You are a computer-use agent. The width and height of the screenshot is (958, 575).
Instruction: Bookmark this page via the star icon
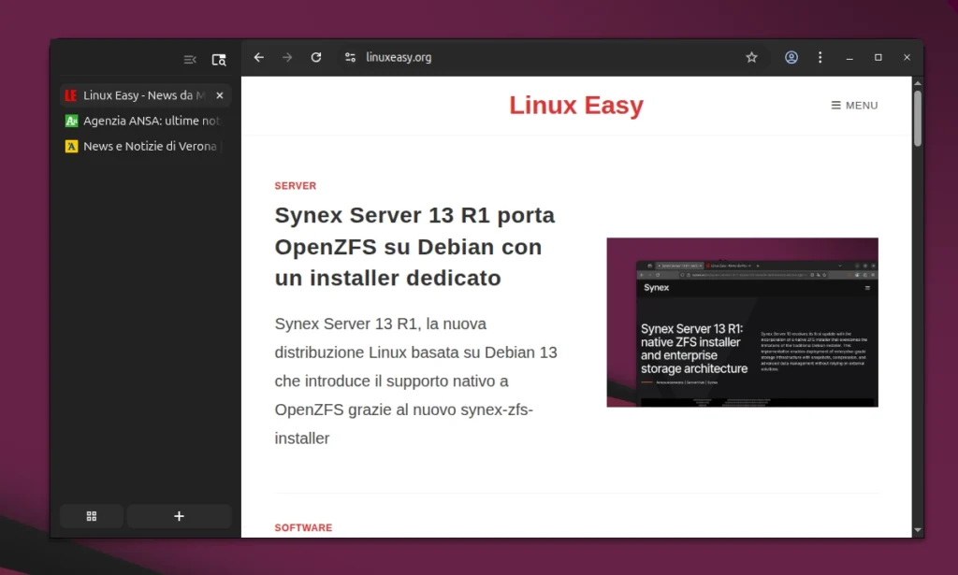click(751, 57)
